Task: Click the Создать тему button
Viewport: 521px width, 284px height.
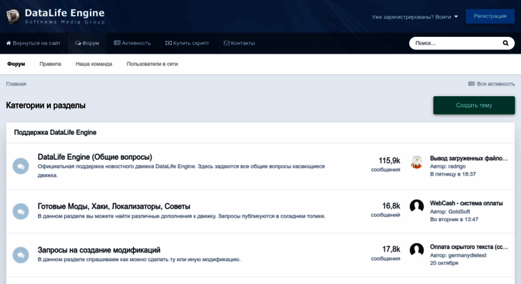Action: pyautogui.click(x=474, y=105)
